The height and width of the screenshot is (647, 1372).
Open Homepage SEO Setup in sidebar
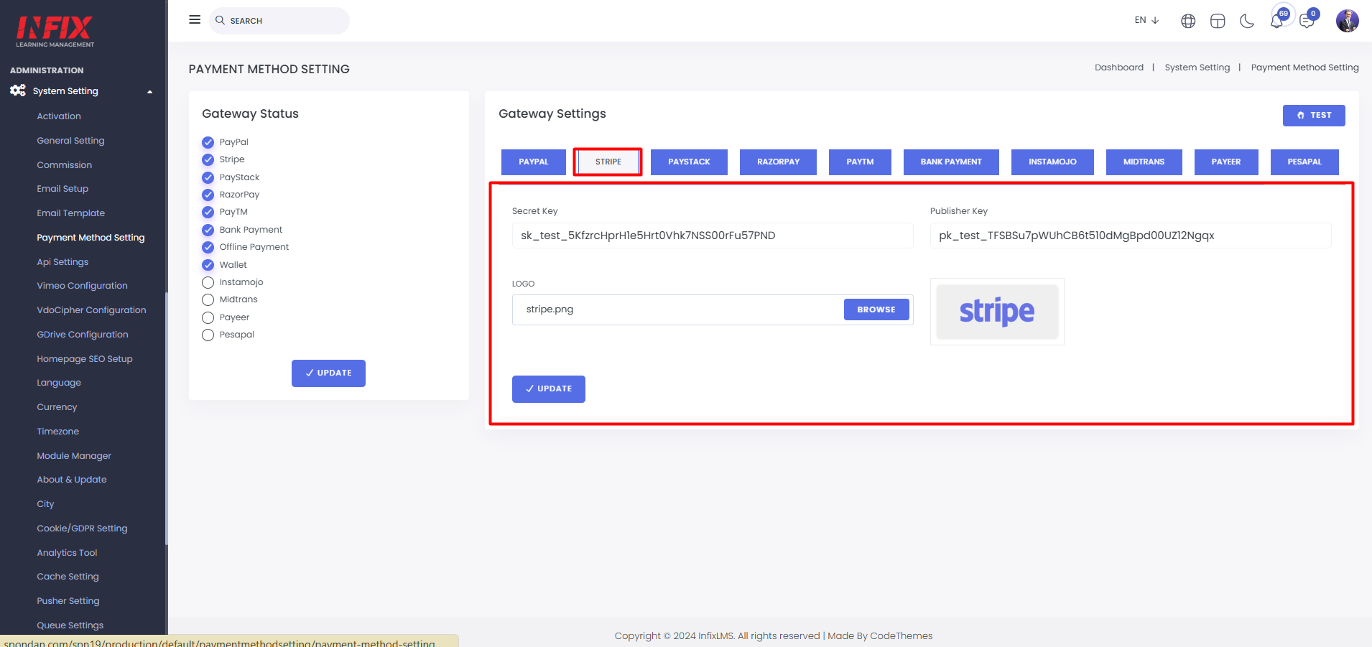point(85,359)
